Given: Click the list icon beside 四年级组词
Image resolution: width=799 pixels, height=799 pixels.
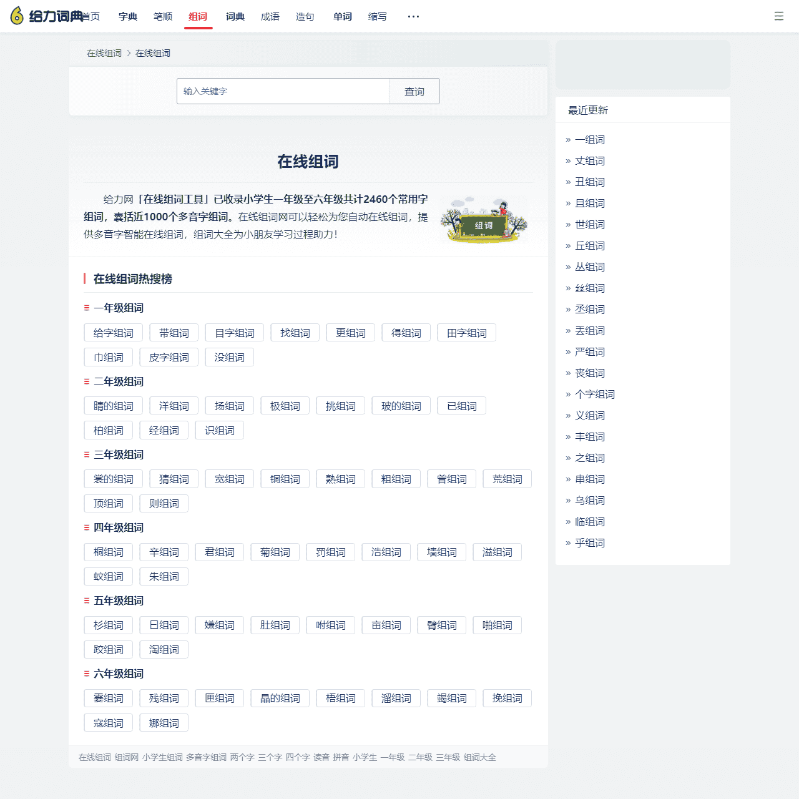Looking at the screenshot, I should [x=86, y=527].
